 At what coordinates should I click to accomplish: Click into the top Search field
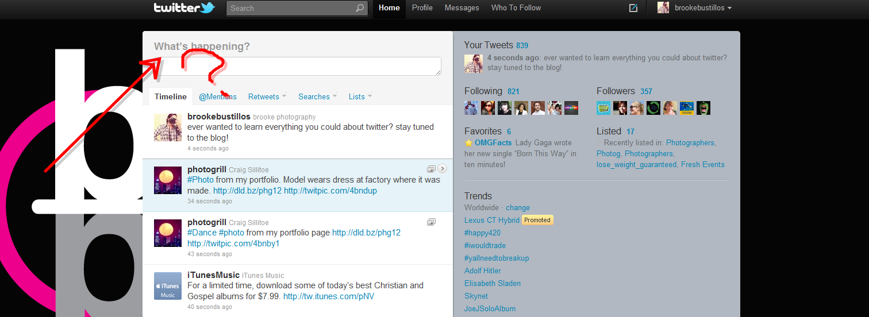[291, 8]
